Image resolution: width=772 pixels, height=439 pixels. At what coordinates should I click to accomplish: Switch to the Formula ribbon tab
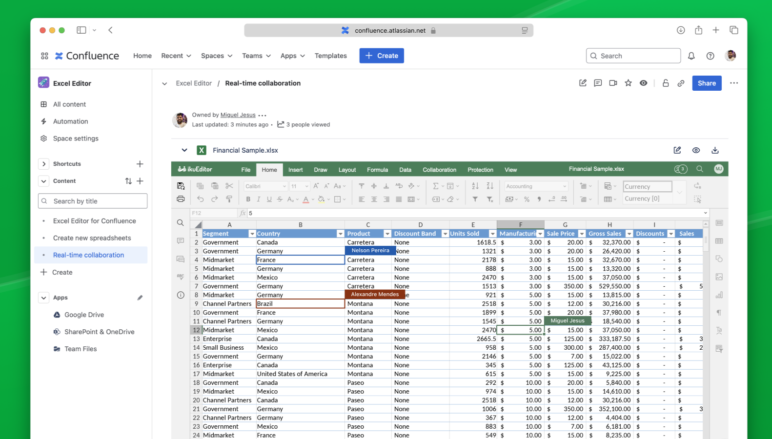pos(377,170)
